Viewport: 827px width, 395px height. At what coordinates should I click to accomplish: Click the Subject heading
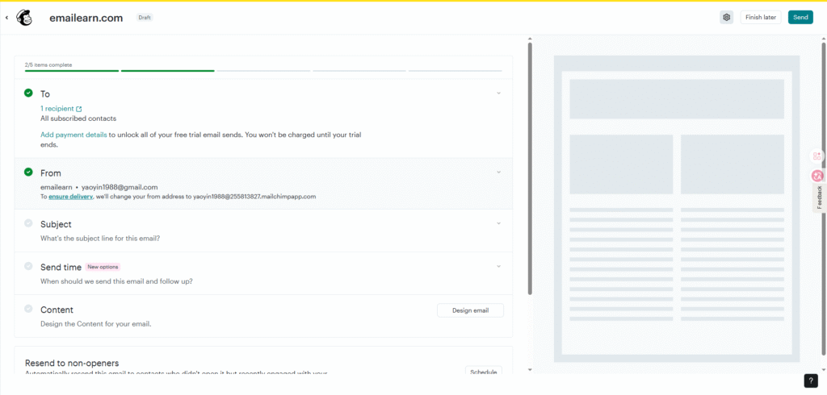[56, 224]
